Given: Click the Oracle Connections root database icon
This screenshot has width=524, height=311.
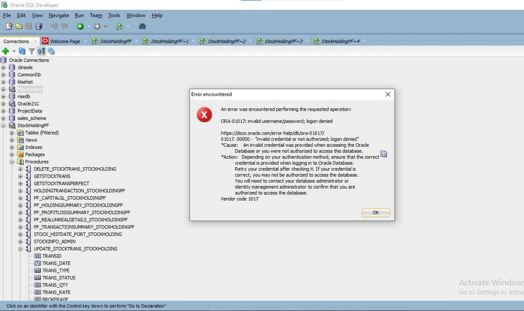Looking at the screenshot, I should pyautogui.click(x=4, y=60).
